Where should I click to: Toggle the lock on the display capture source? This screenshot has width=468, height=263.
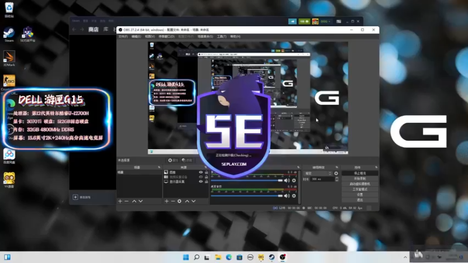pos(207,182)
